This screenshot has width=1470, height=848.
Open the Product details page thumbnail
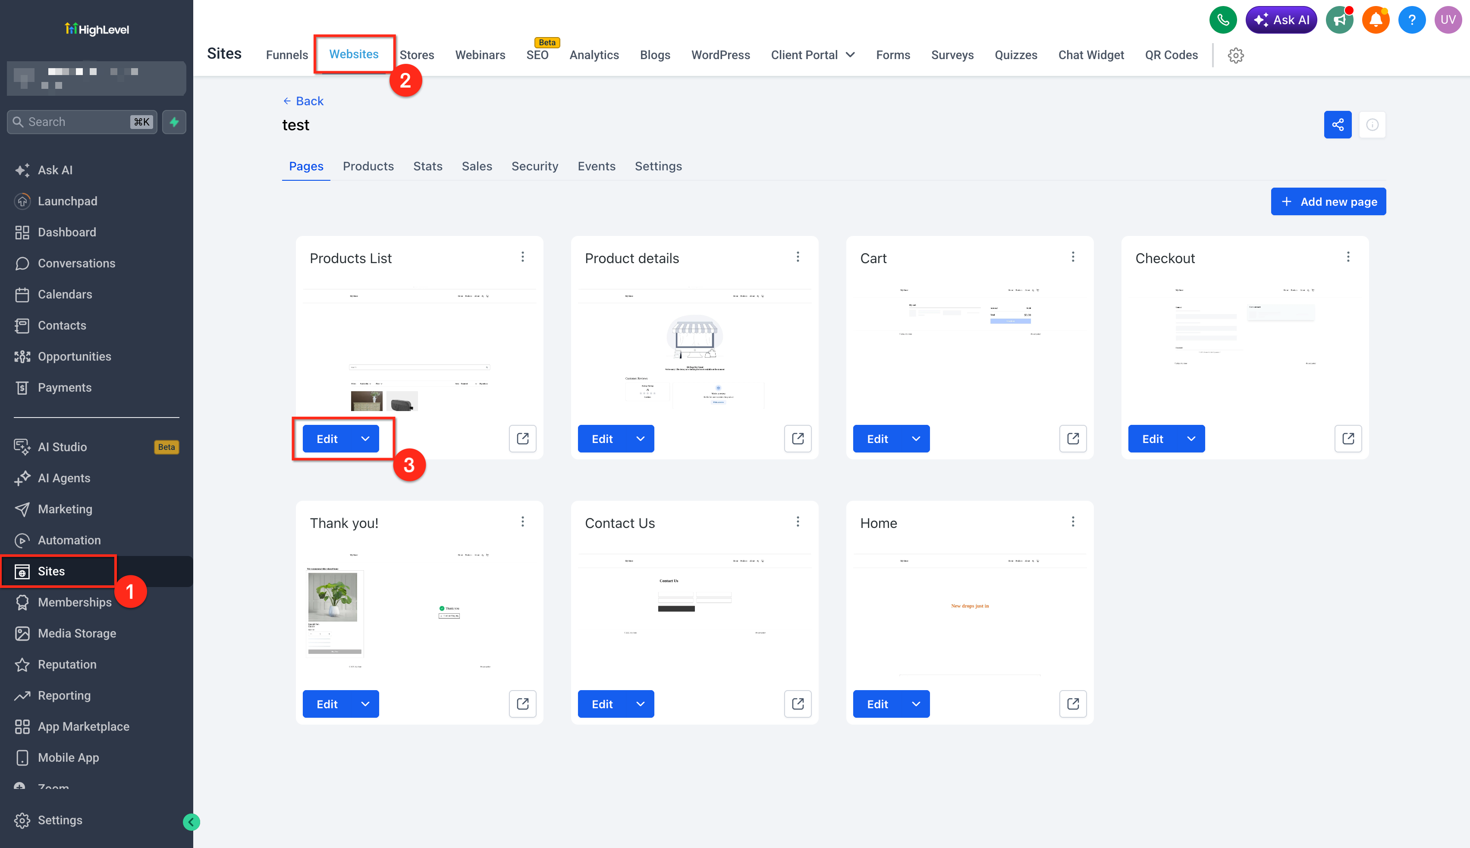(x=694, y=347)
